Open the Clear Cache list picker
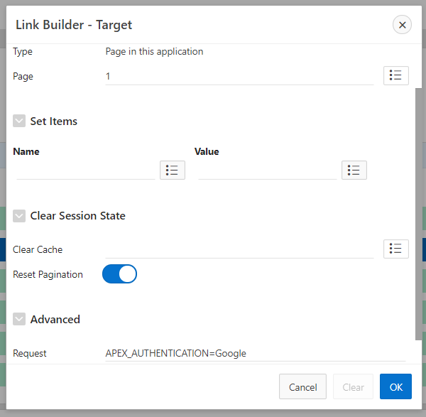This screenshot has width=426, height=417. (x=396, y=249)
